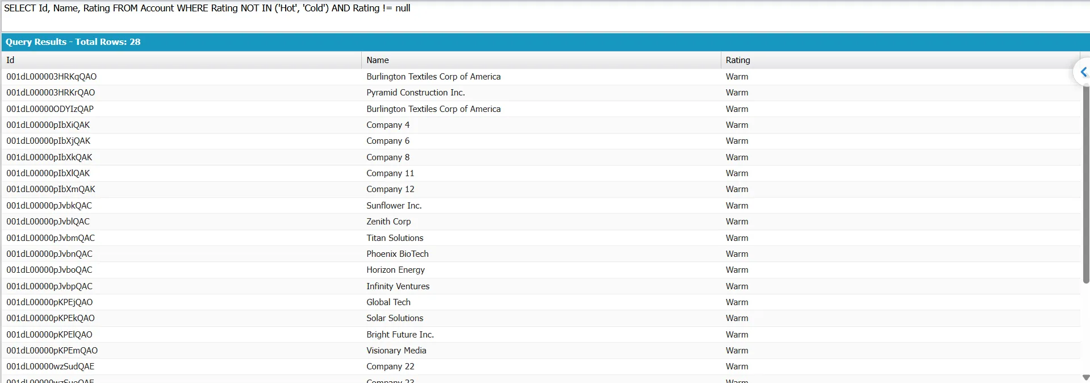
Task: Select Id 001dL00000pJvbkQAC
Action: pyautogui.click(x=49, y=206)
